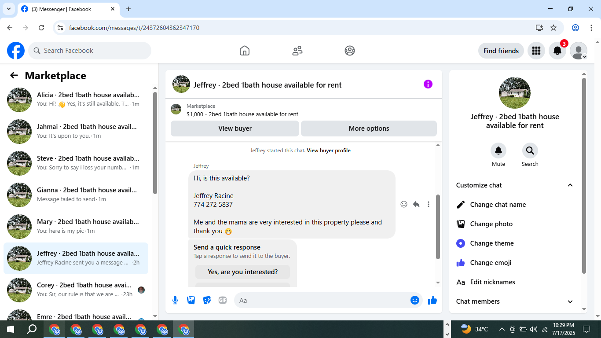601x338 pixels.
Task: Open the View buyer profile link
Action: pos(329,151)
